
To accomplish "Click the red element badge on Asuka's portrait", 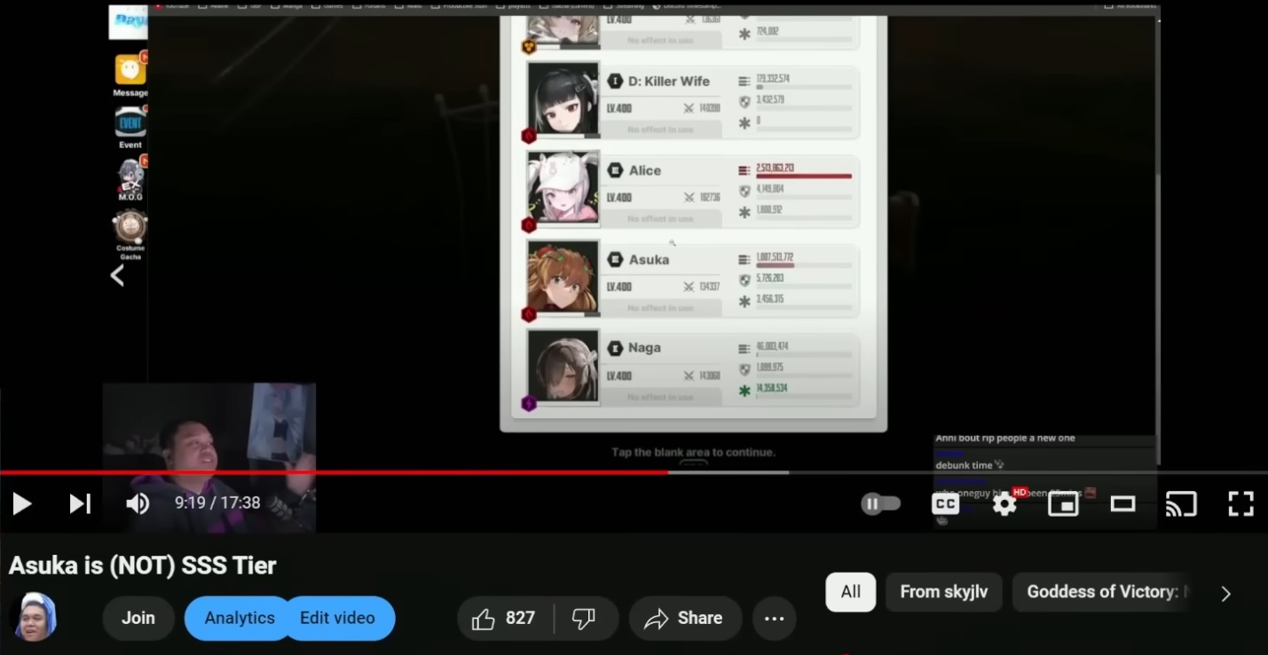I will pyautogui.click(x=529, y=315).
